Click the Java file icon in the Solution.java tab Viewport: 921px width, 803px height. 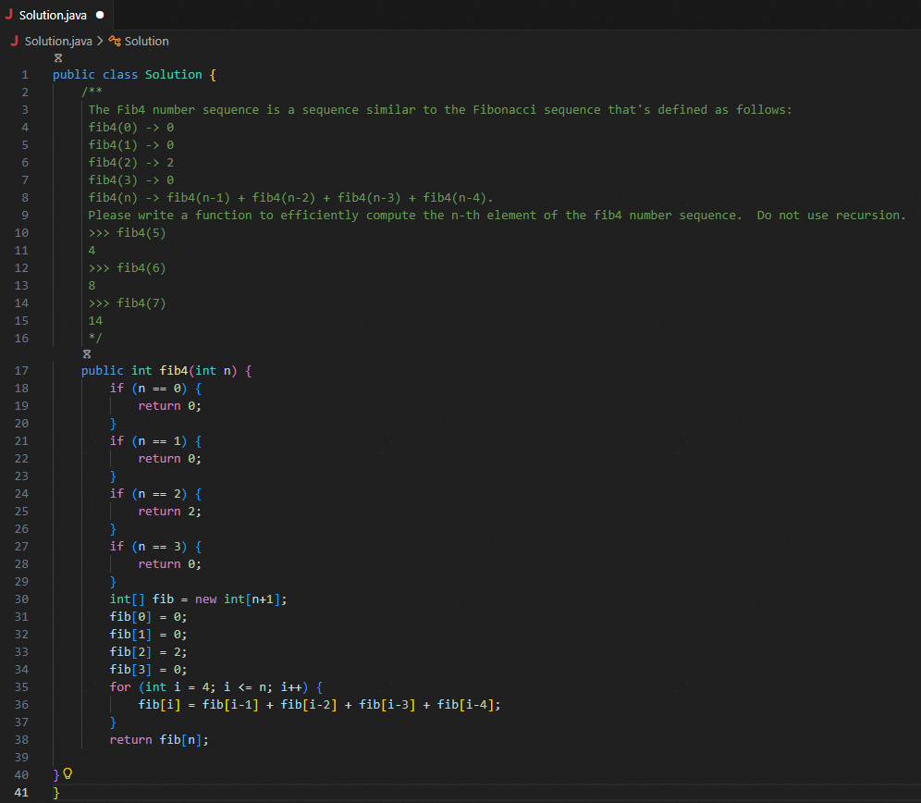[x=10, y=16]
